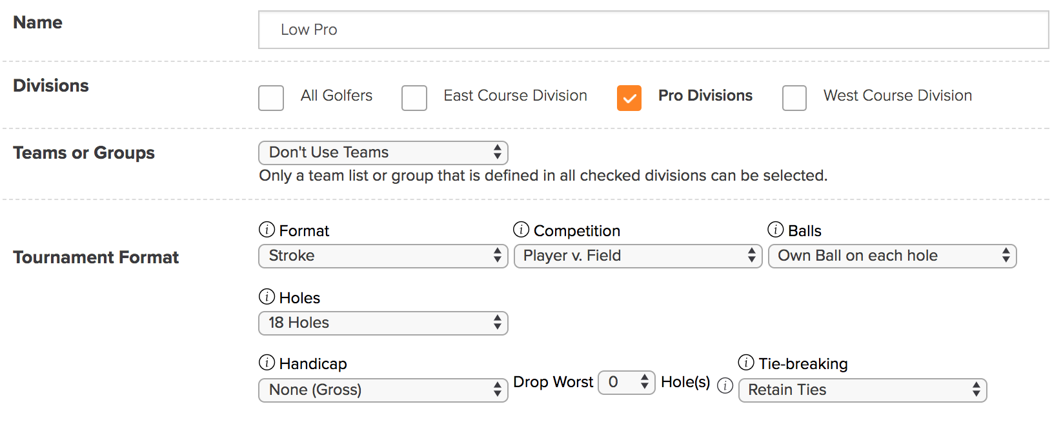Check the All Golfers checkbox

point(271,98)
